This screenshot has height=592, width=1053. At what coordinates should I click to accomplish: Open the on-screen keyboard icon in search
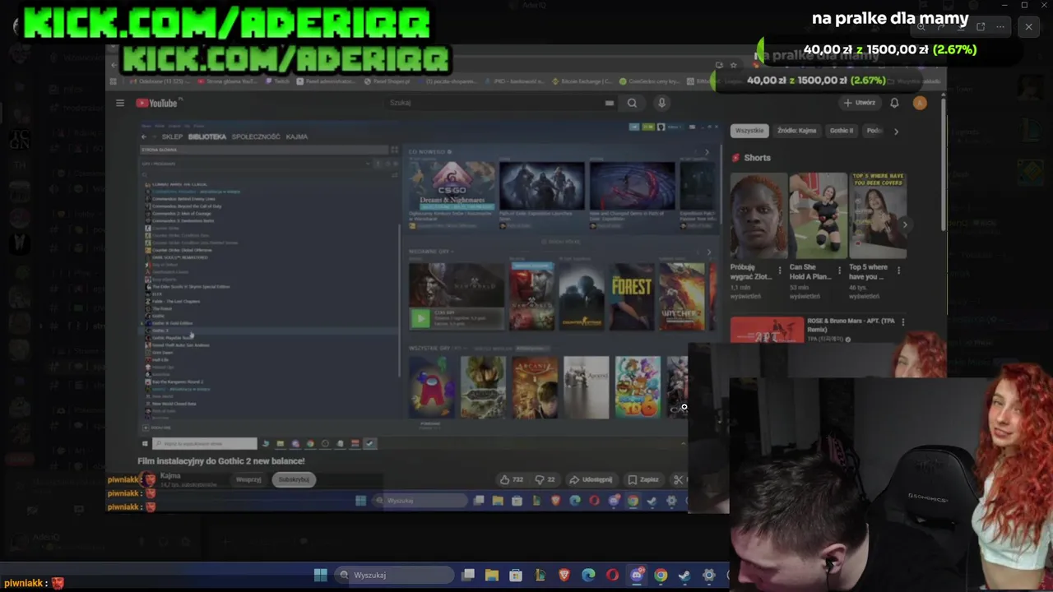click(610, 103)
